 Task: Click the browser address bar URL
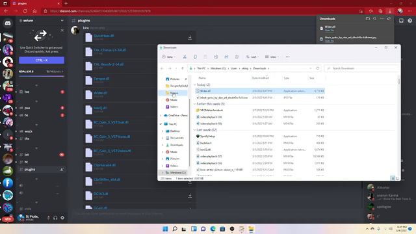[100, 11]
